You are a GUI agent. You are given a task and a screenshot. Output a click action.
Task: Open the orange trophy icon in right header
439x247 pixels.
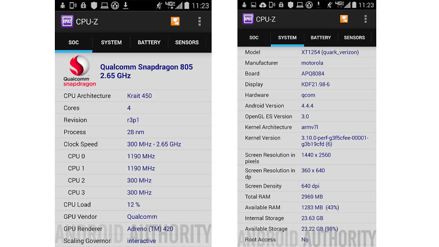tap(344, 19)
